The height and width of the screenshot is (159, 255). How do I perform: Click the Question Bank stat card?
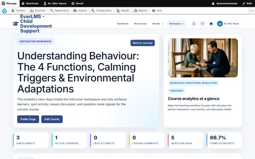[x=185, y=140]
